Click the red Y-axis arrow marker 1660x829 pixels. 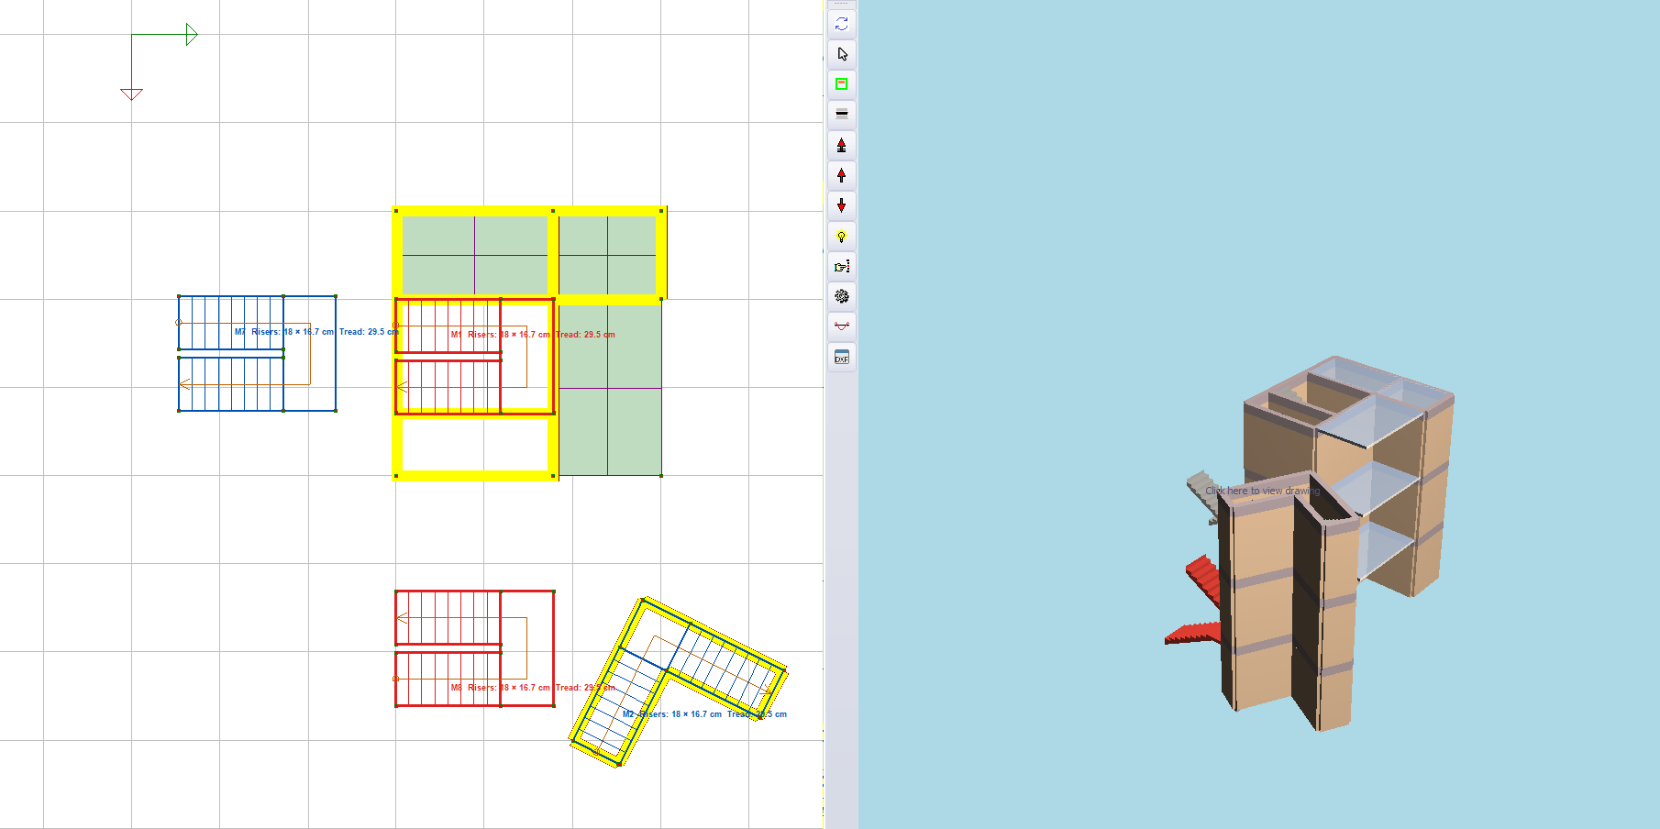(131, 94)
